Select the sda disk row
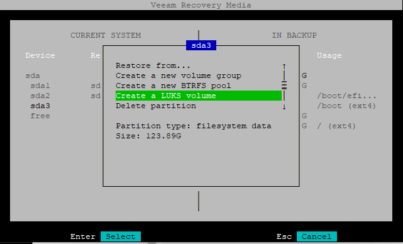The height and width of the screenshot is (244, 403). click(33, 75)
